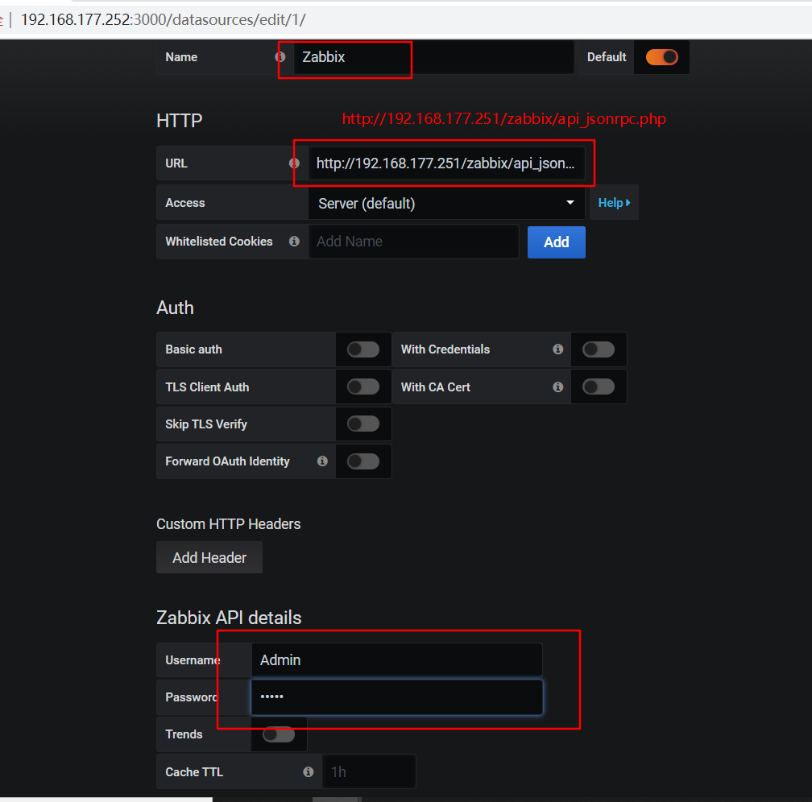Click the Cache TTL info icon
This screenshot has width=812, height=802.
pos(308,772)
